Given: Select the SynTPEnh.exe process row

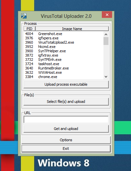Looking at the screenshot, I should coord(64,60).
